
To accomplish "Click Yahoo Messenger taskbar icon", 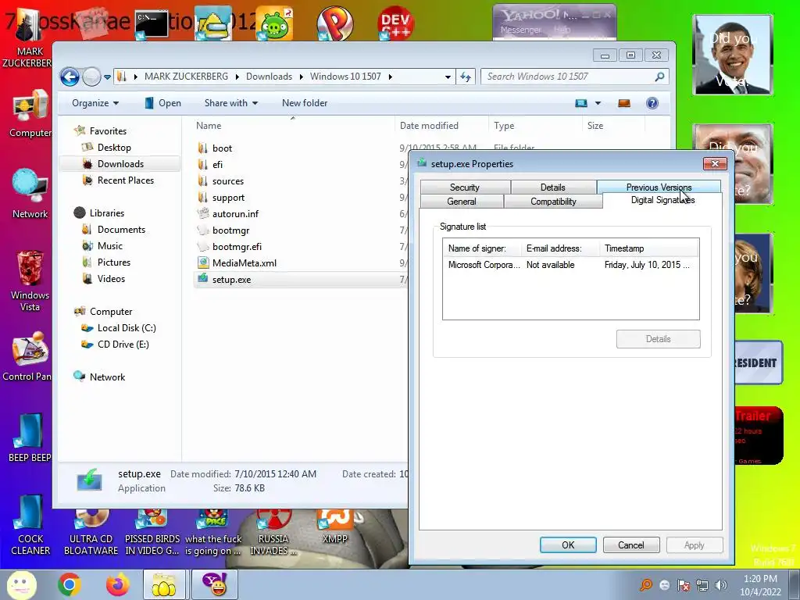I will click(214, 584).
